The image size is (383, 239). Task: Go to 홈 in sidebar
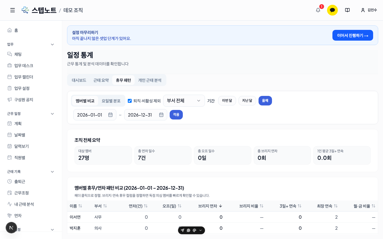(31, 30)
